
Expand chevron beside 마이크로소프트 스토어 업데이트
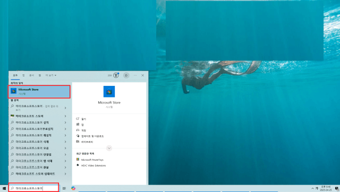(65, 174)
